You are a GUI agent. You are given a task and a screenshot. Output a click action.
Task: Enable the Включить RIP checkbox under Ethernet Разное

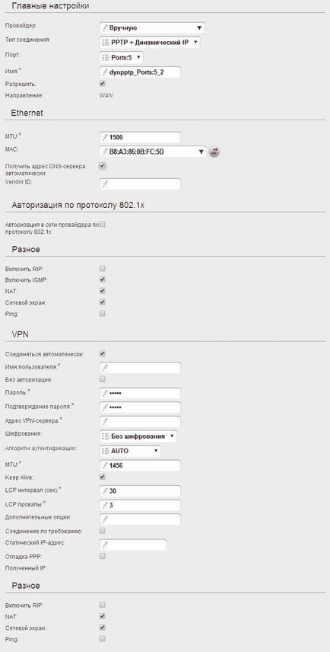[x=103, y=269]
